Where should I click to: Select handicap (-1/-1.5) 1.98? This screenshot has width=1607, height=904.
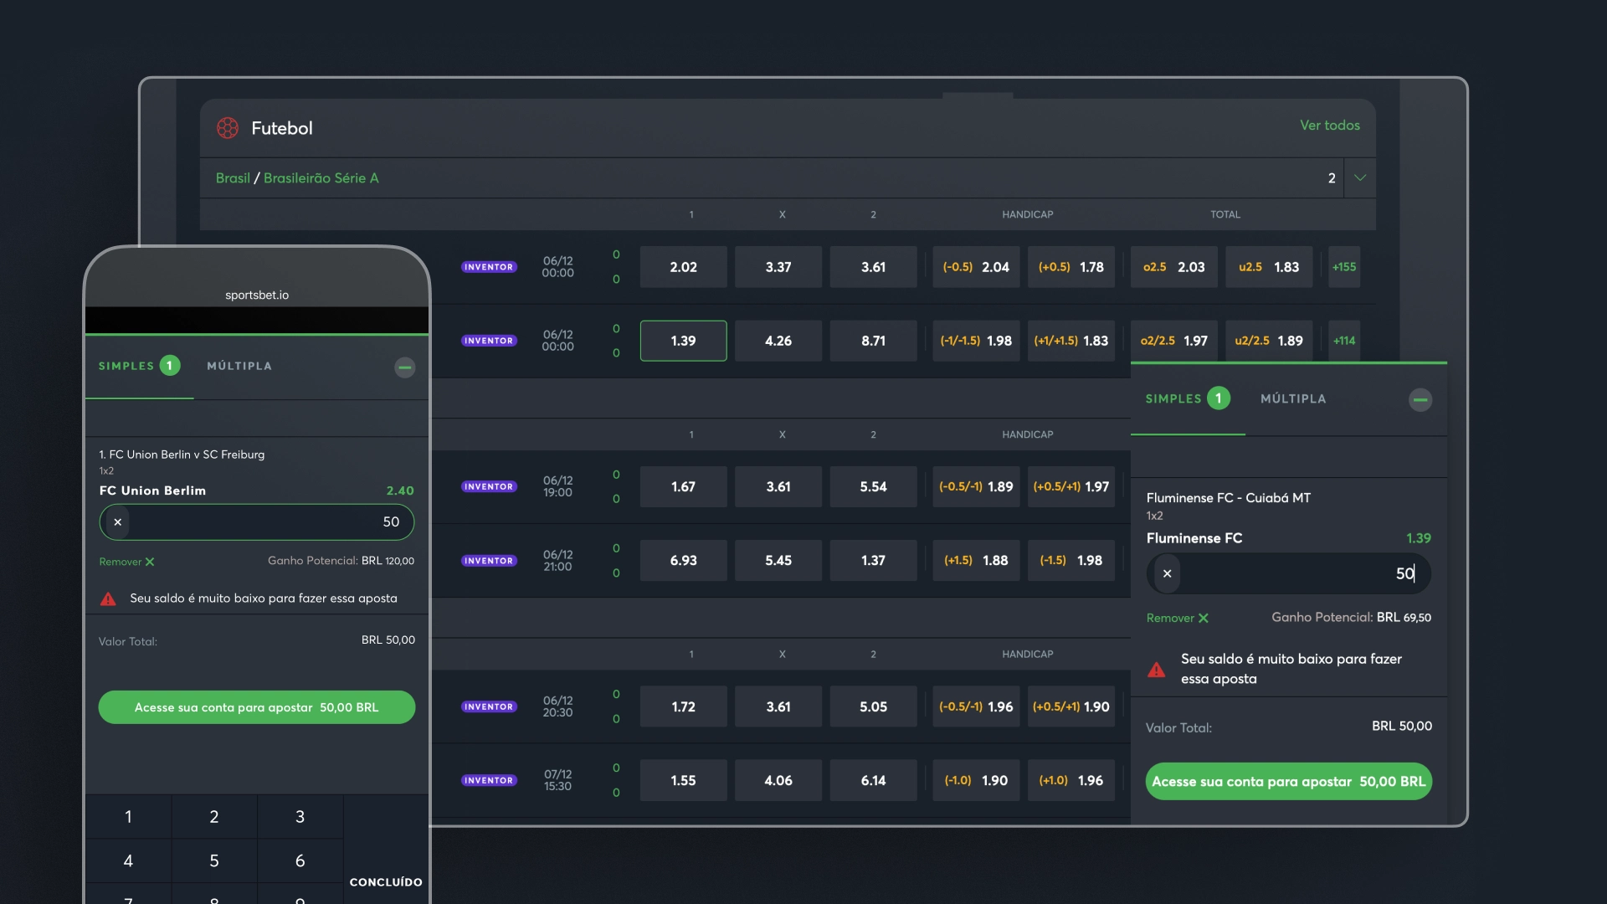coord(976,341)
